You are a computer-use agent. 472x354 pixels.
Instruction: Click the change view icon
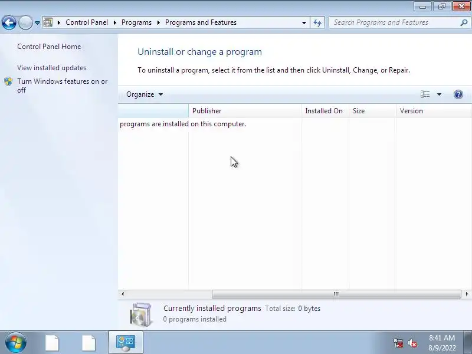425,94
